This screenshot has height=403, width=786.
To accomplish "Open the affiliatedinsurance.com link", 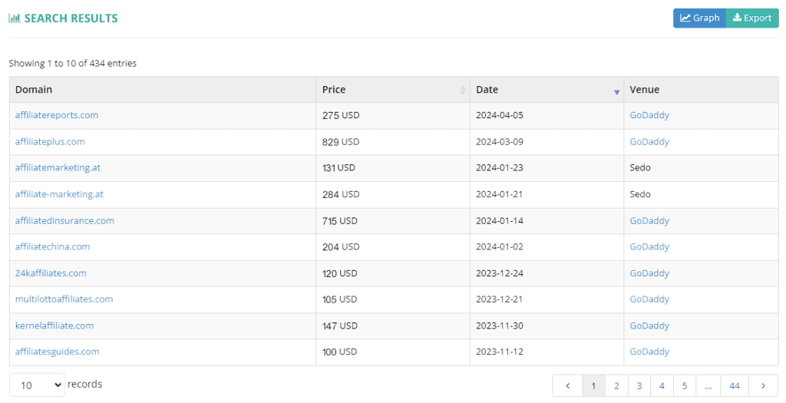I will coord(64,221).
